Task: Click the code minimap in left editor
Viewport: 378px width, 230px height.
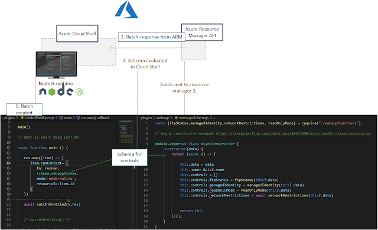Action: 126,132
